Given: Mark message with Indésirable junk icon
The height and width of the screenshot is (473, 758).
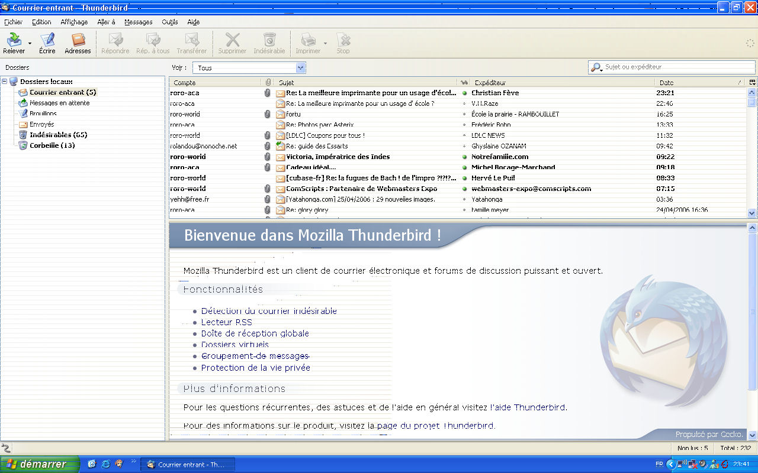Looking at the screenshot, I should (x=269, y=40).
